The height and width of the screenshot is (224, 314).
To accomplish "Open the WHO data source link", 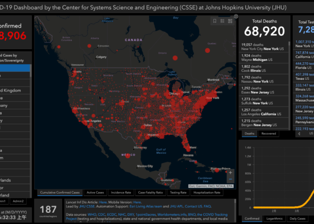I will coord(92,215).
